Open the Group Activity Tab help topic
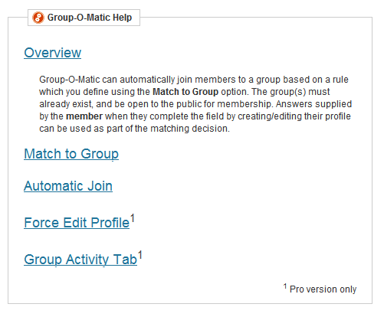The width and height of the screenshot is (384, 317). point(80,260)
